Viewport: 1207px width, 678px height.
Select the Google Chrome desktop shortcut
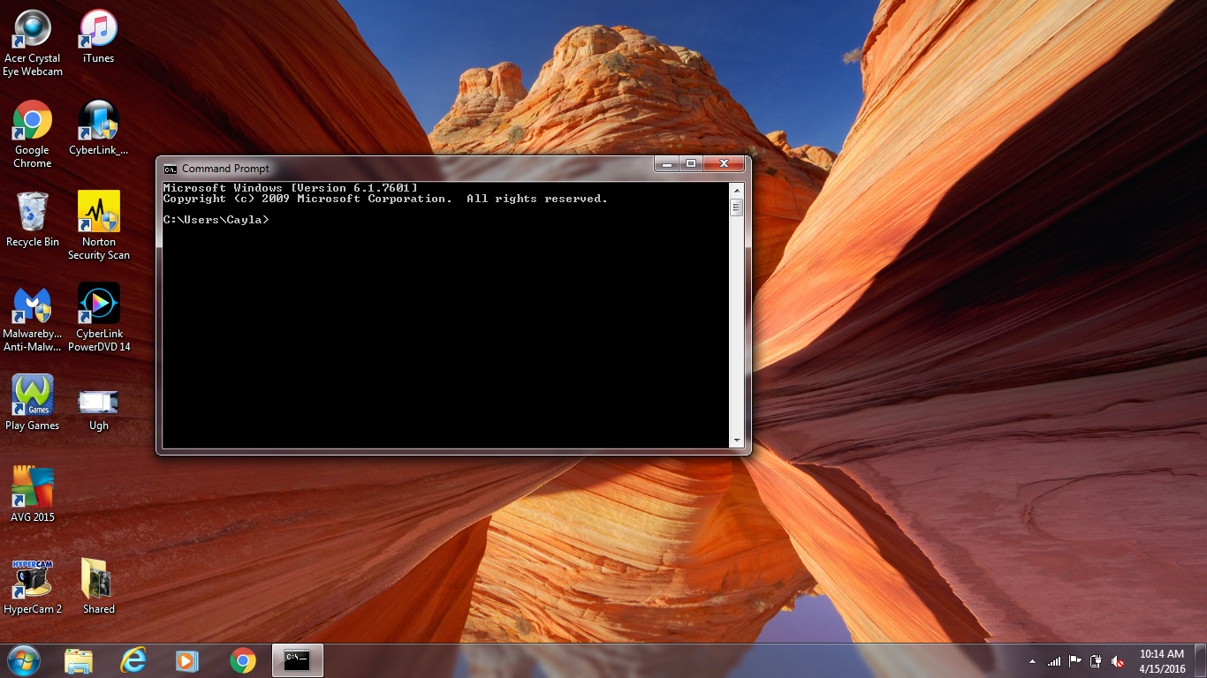click(x=33, y=134)
